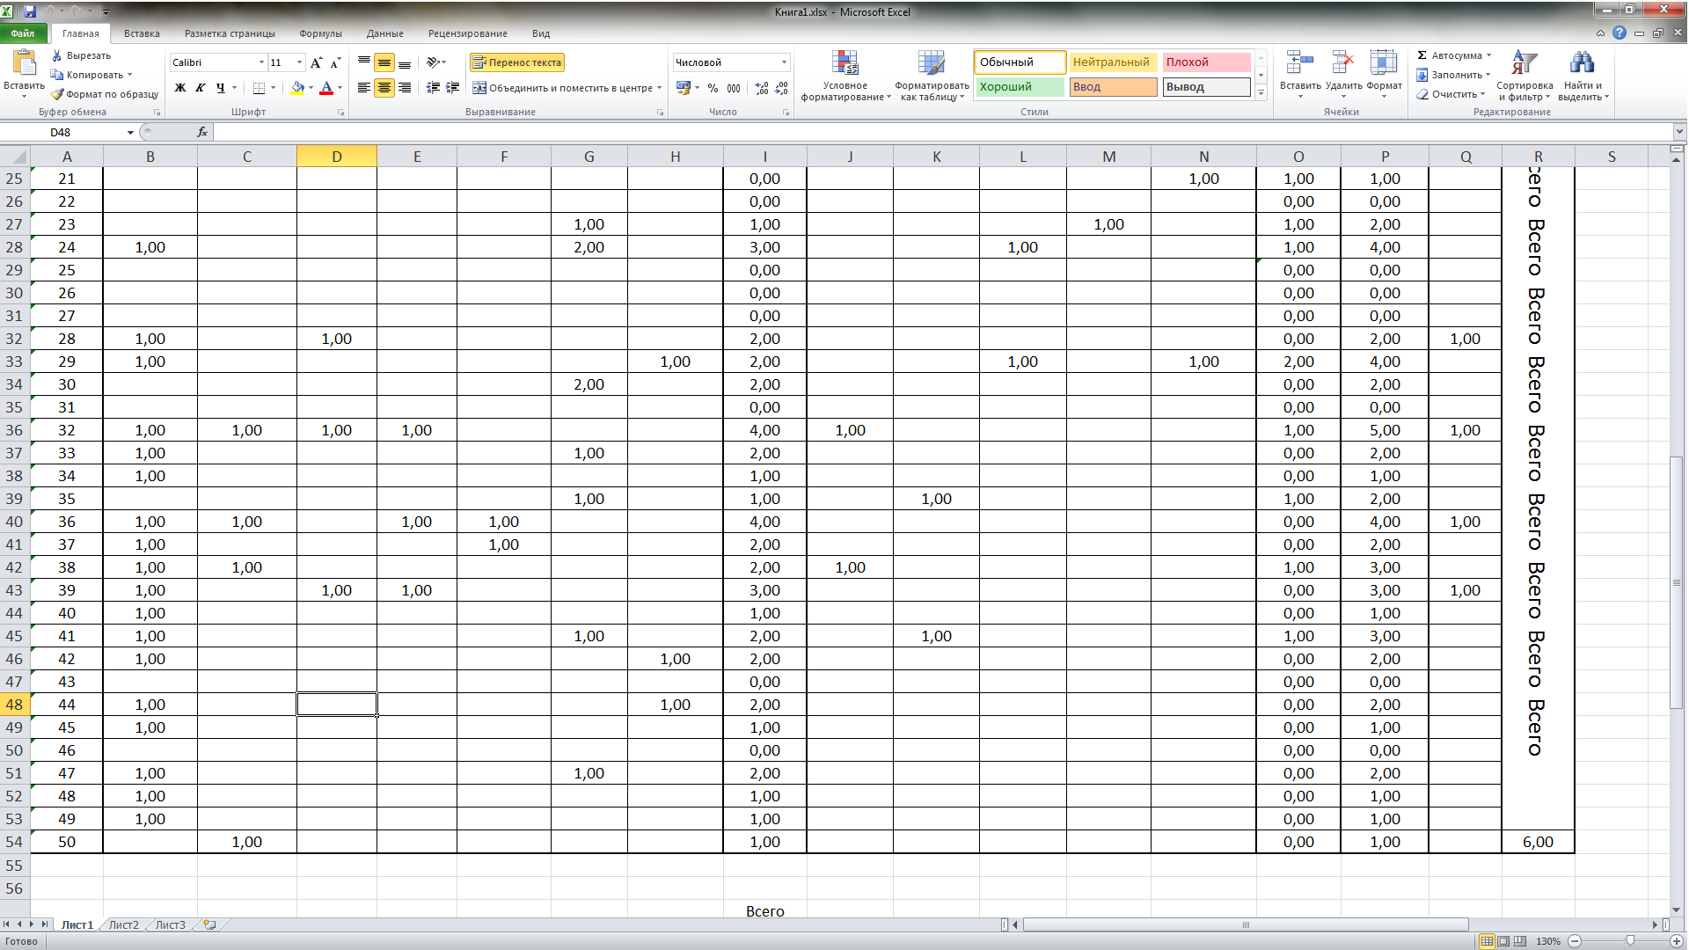This screenshot has width=1689, height=950.
Task: Click the insert function fx icon
Action: tap(202, 132)
